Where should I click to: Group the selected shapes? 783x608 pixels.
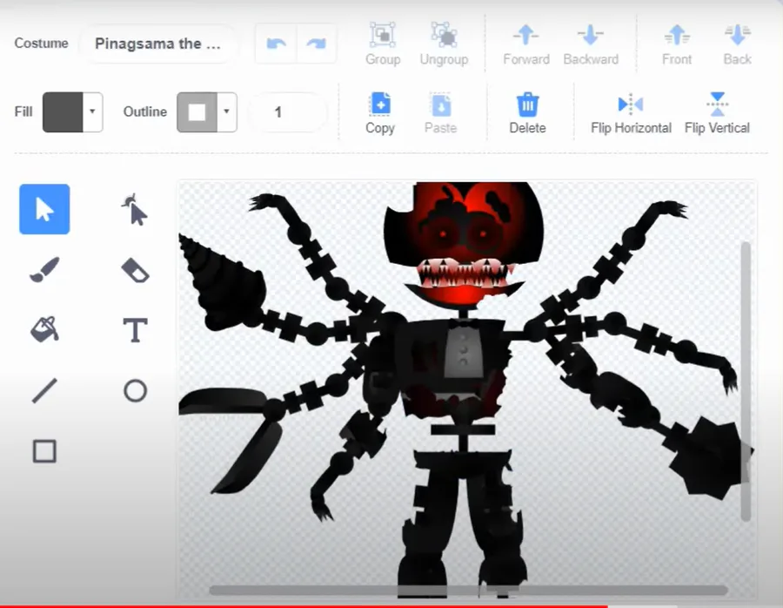coord(383,44)
